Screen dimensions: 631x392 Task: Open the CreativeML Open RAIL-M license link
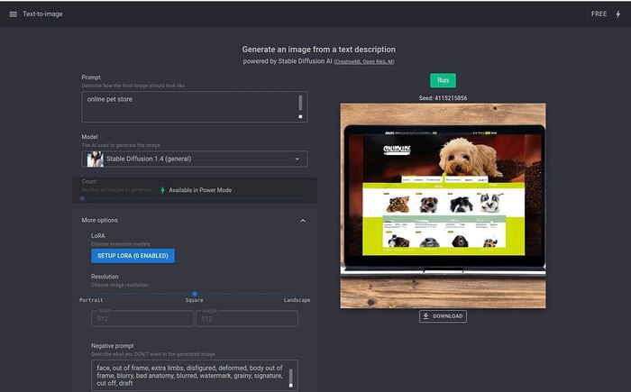point(365,61)
